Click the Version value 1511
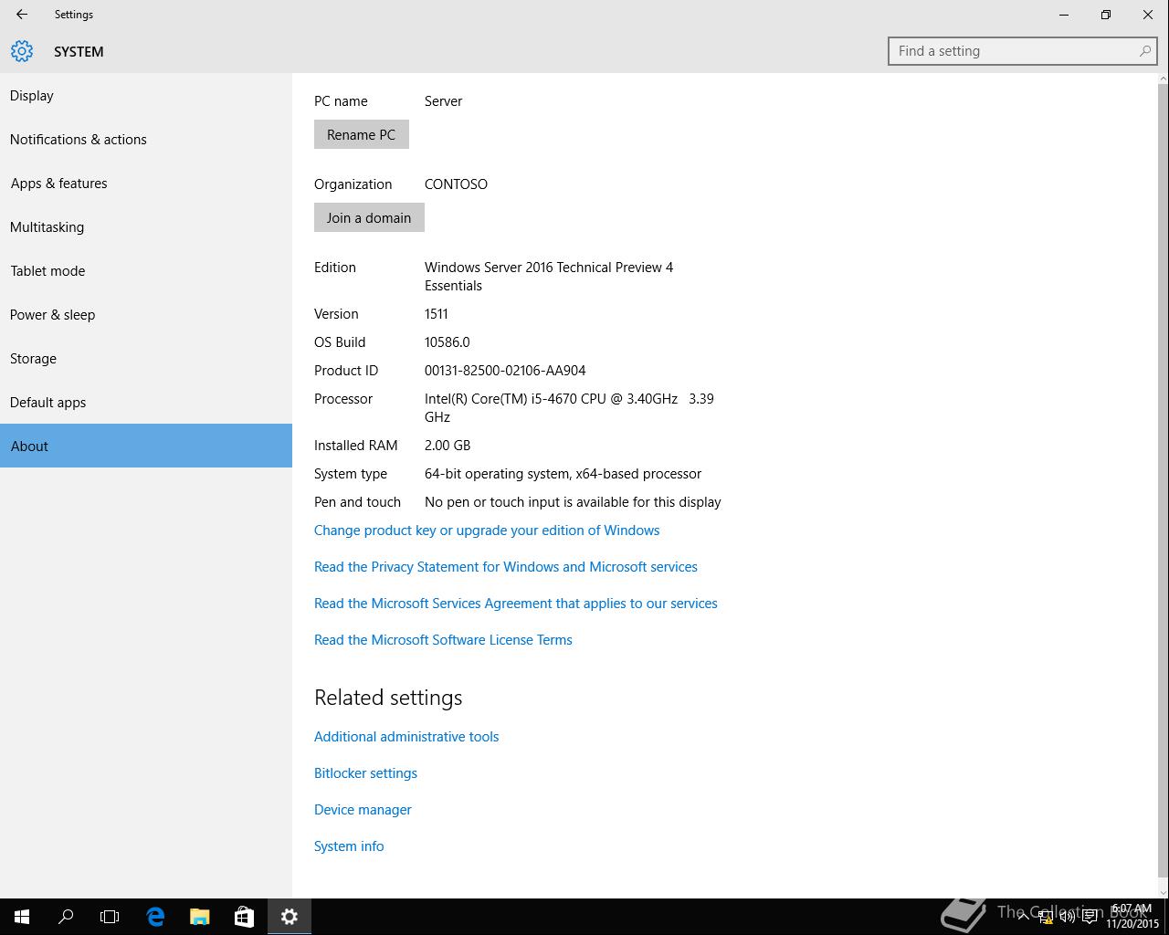The image size is (1169, 935). click(x=437, y=314)
